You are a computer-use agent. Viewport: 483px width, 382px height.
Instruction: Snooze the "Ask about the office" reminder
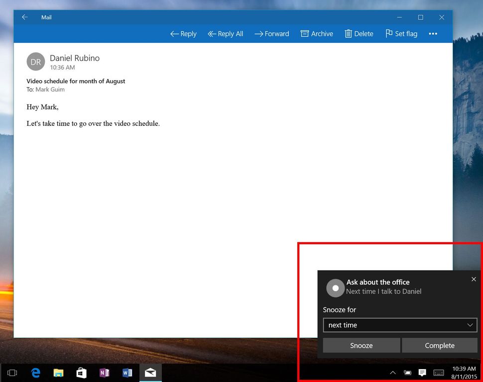[x=361, y=345]
